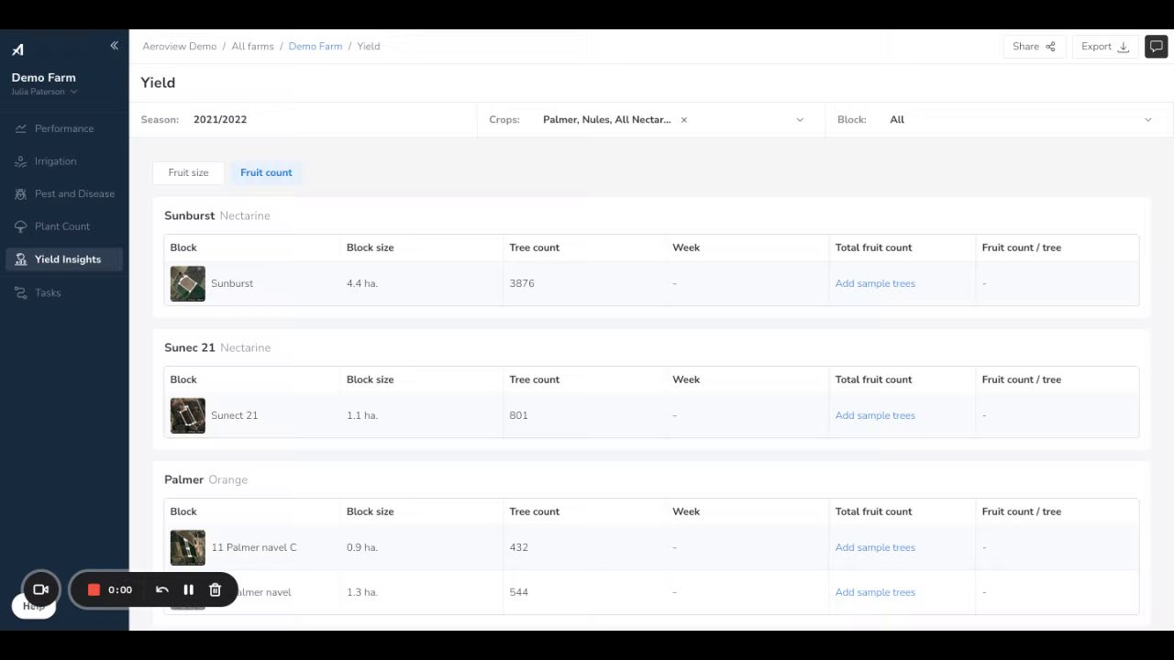Open Tasks in sidebar
1174x660 pixels.
64,292
